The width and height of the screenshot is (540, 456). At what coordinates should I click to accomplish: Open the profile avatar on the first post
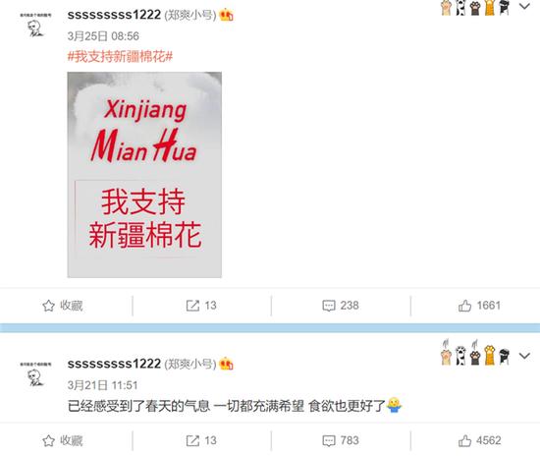[x=35, y=25]
